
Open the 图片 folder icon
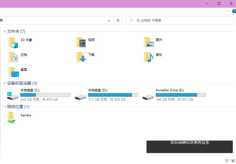(x=149, y=43)
